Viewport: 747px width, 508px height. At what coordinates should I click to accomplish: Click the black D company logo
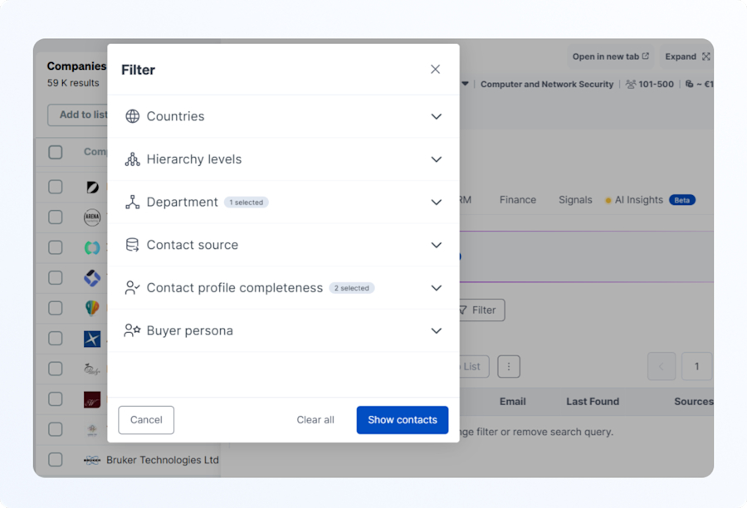[x=92, y=188]
